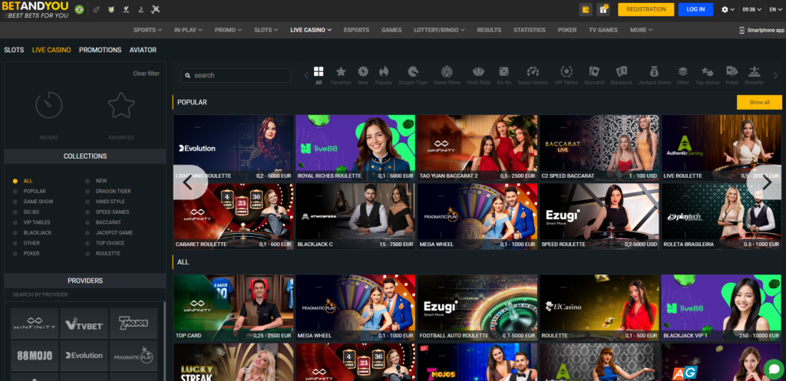786x381 pixels.
Task: Filter by the 88MOJO provider
Action: [x=35, y=356]
